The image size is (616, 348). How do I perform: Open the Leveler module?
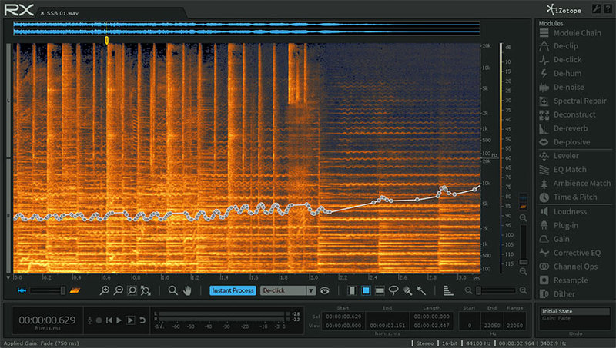pos(559,156)
